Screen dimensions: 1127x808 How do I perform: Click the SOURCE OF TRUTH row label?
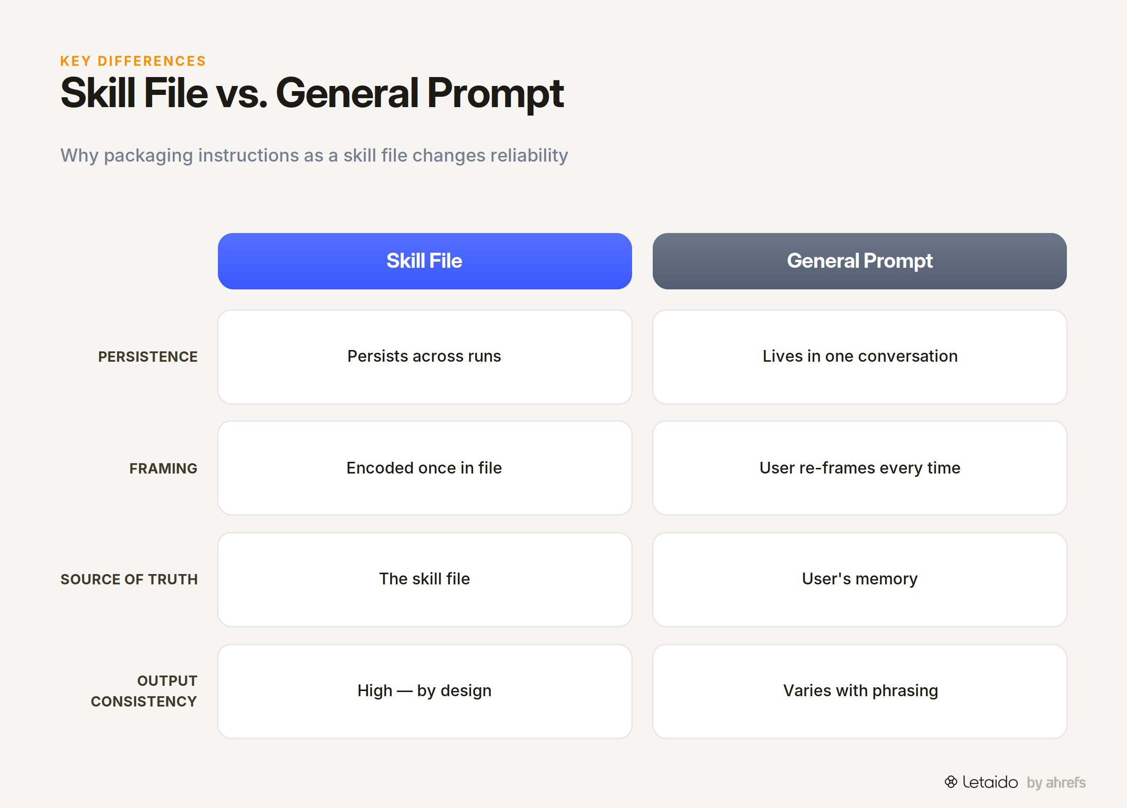[x=129, y=580]
